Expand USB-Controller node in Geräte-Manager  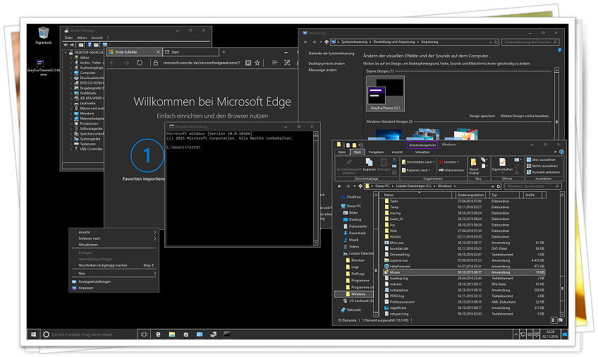click(x=71, y=149)
